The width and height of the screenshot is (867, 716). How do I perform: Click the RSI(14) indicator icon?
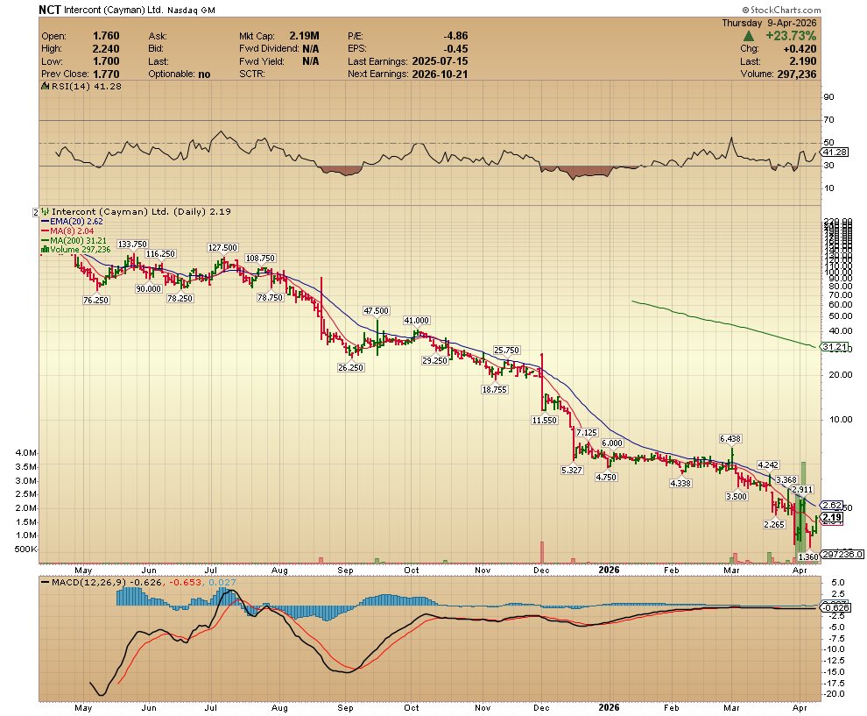[46, 86]
